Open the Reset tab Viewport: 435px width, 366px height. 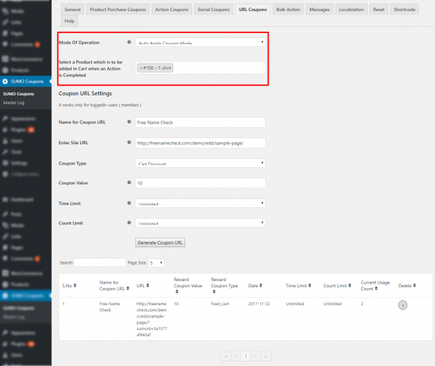click(378, 10)
